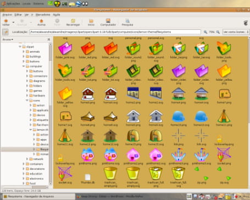
Task: Open the Arquivo menu
Action: click(7, 15)
